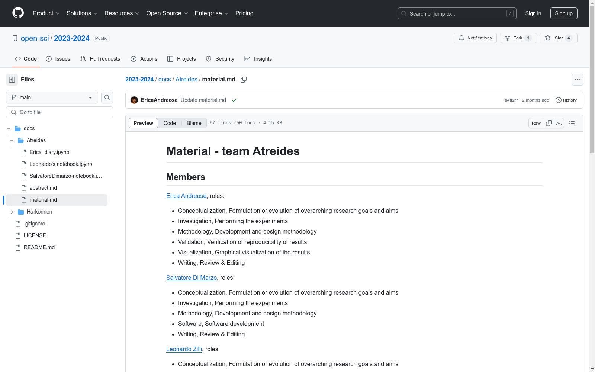Expand the Harkonnen folder
This screenshot has height=372, width=595.
coord(12,212)
